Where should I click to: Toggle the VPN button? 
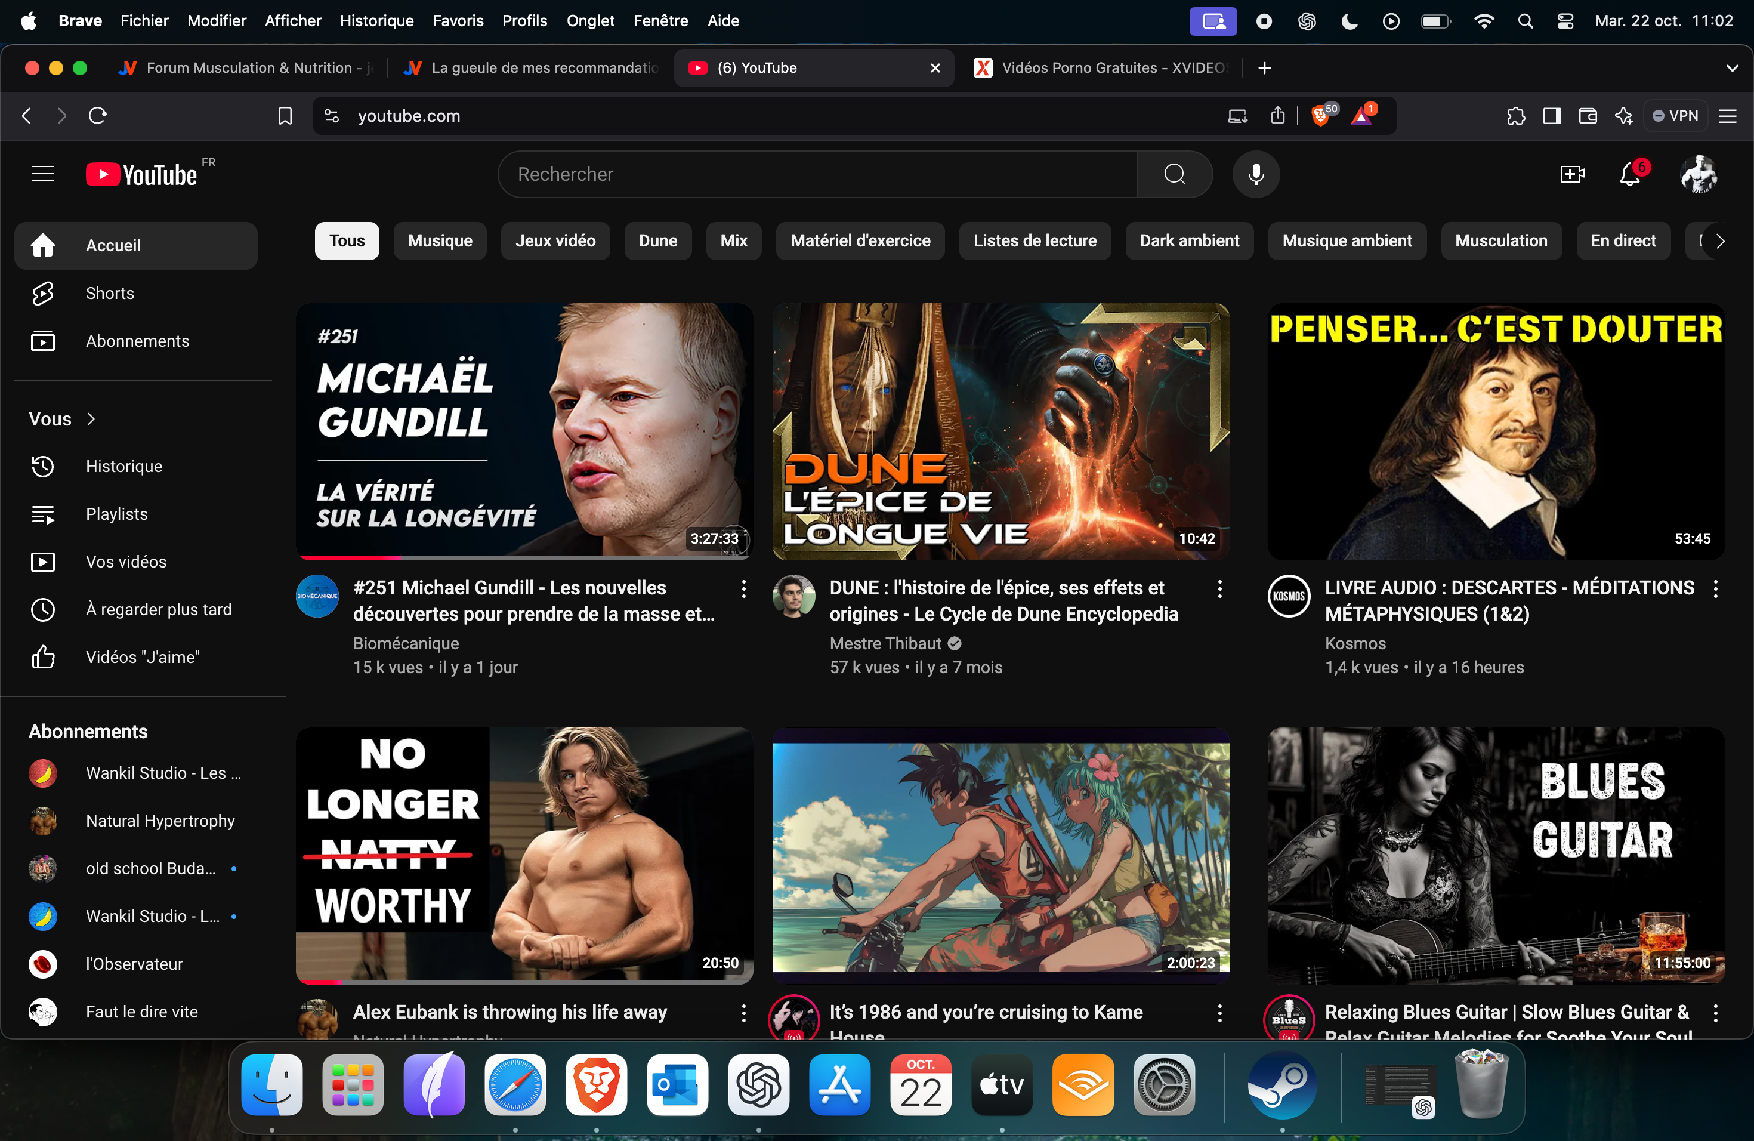(1675, 116)
